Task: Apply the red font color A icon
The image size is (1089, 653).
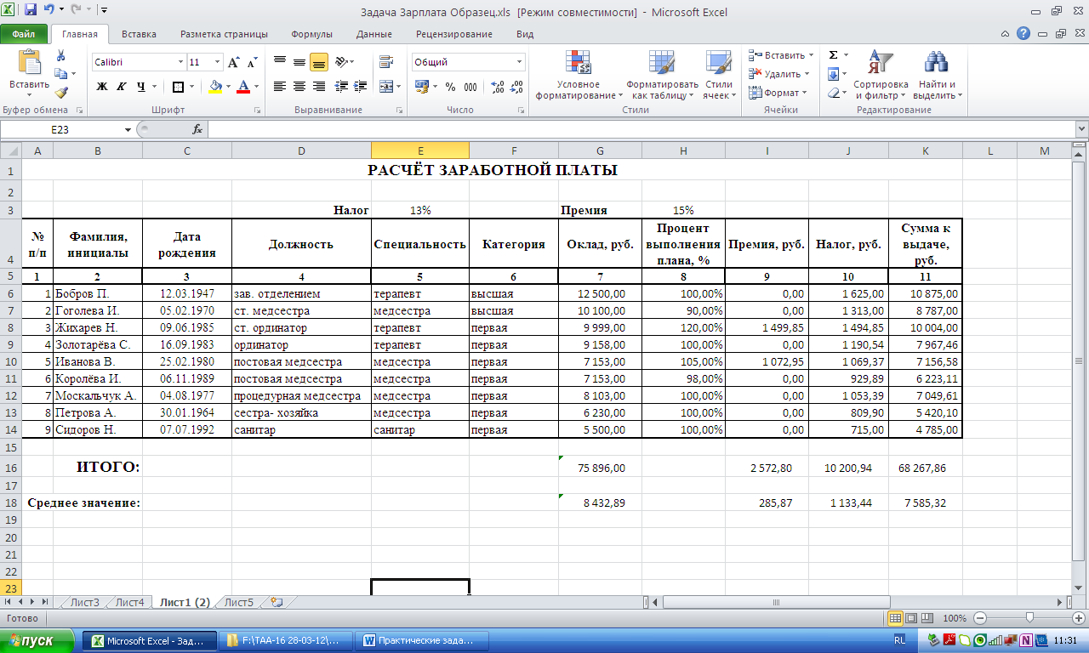Action: point(243,86)
